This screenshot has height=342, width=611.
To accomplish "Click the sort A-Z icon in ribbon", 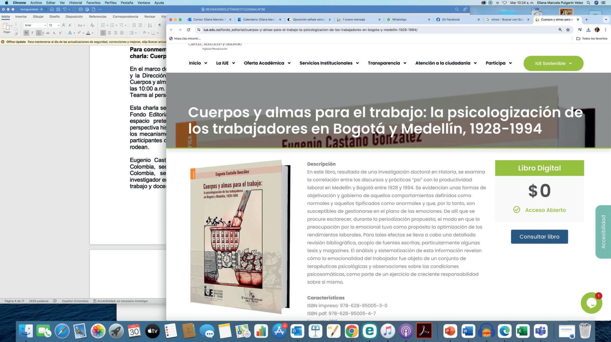I will coord(150,25).
